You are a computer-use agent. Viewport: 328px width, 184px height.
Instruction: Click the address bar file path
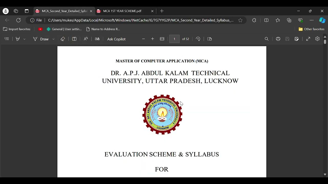point(141,20)
